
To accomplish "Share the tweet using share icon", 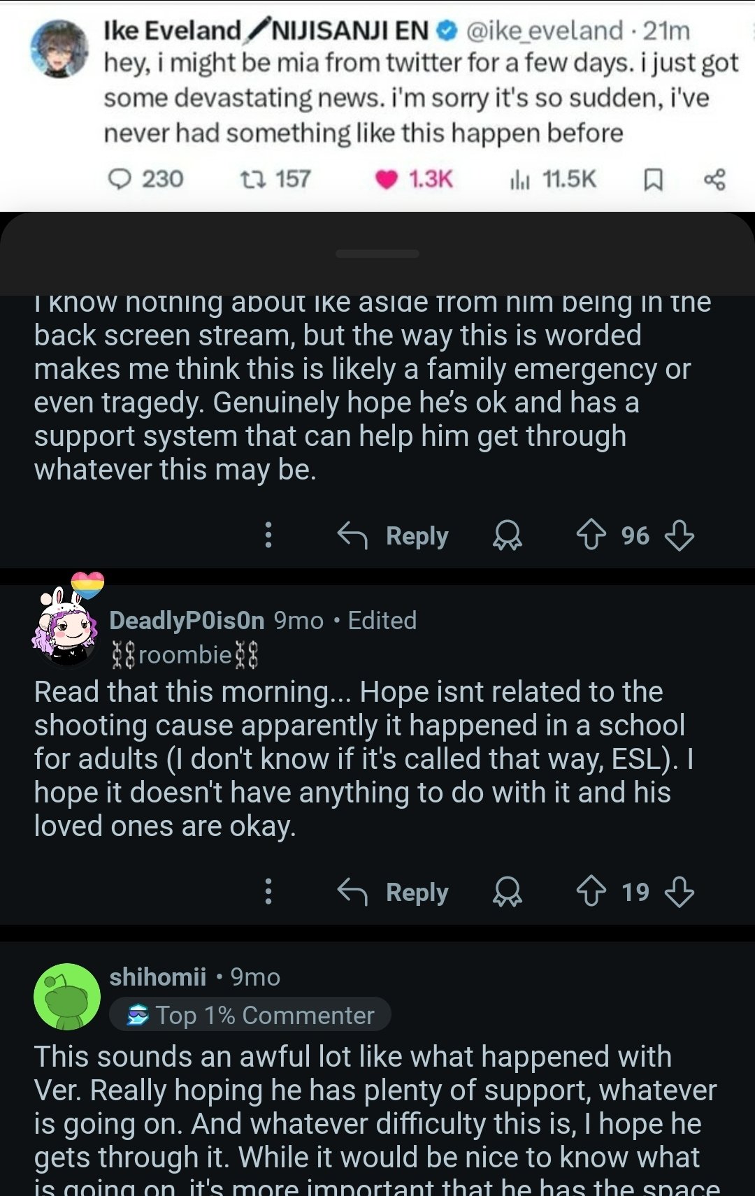I will [x=714, y=180].
